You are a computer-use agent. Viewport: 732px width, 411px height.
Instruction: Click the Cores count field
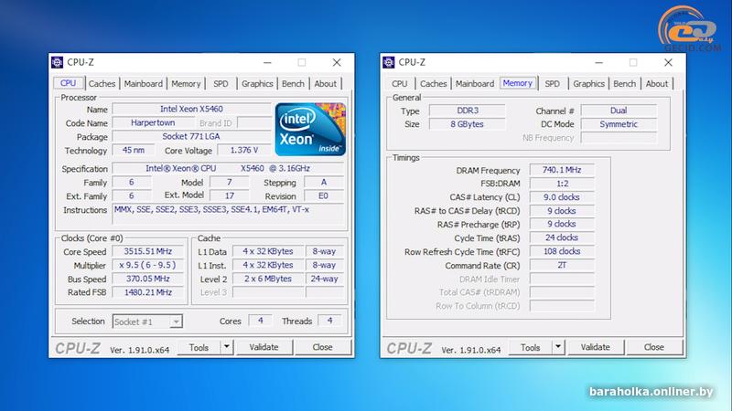tap(261, 321)
